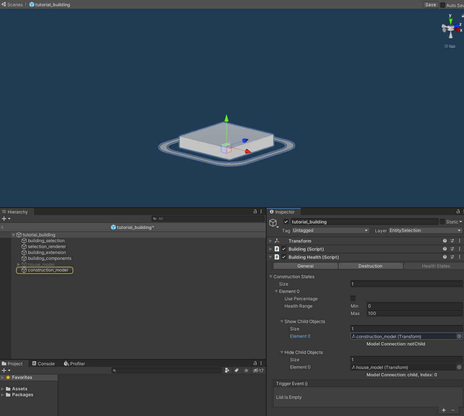Toggle the Auto Save checkbox

tap(443, 5)
